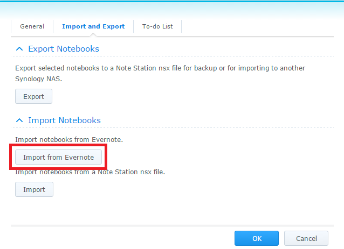Click the 'Import notebooks from Evernote.' text
The image size is (344, 249).
click(69, 140)
